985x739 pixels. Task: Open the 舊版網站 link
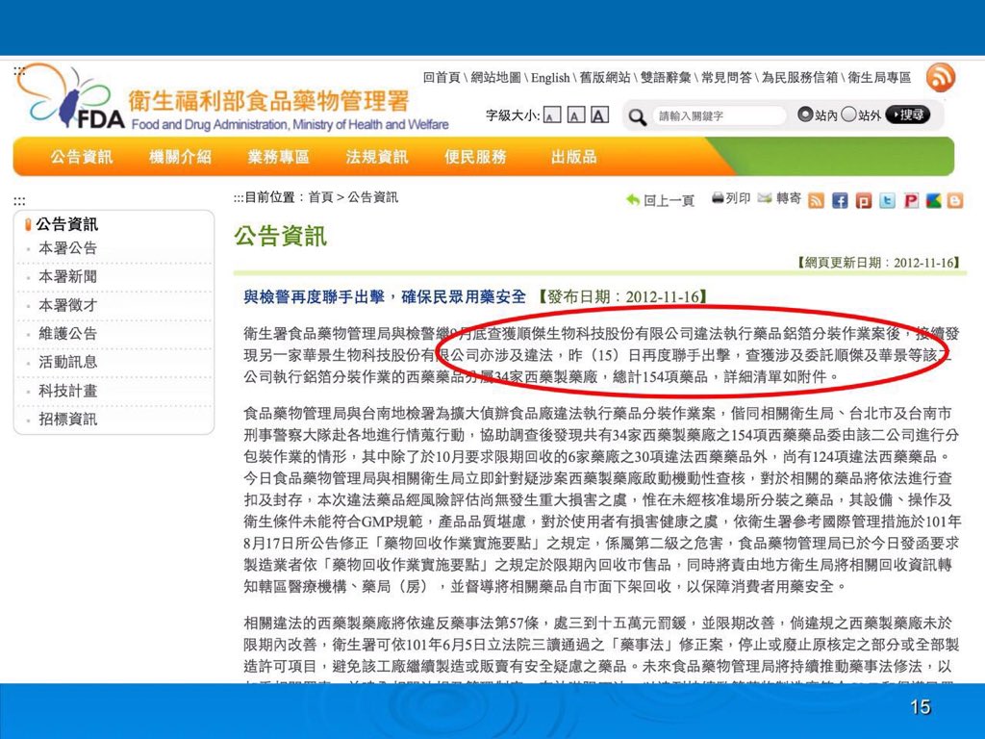(x=604, y=77)
